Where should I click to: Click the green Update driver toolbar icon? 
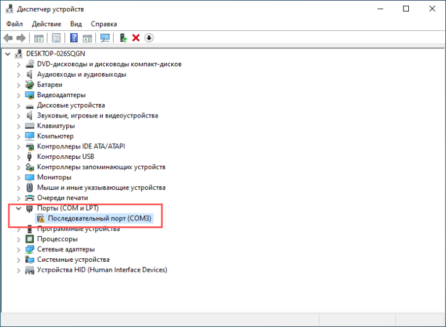(x=123, y=38)
